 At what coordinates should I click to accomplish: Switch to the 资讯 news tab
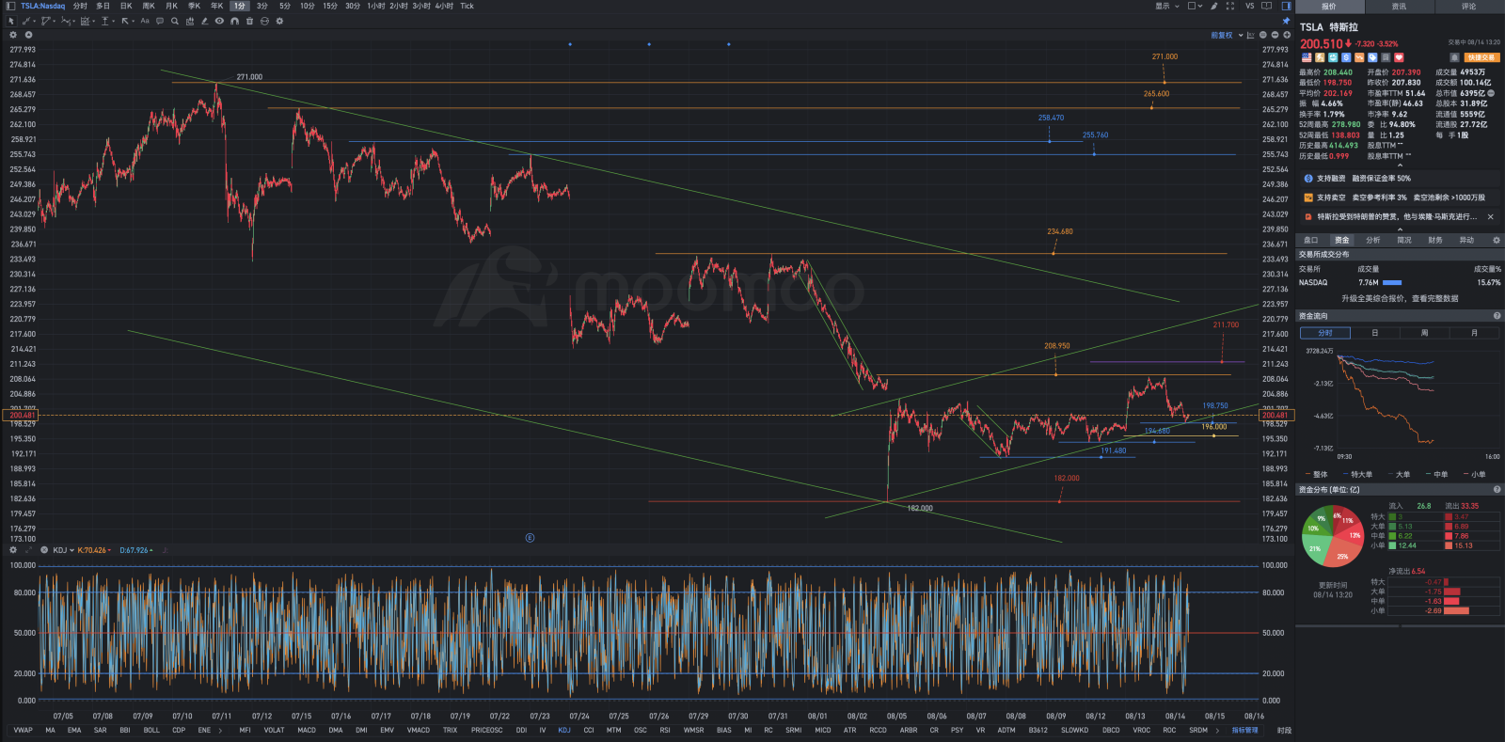pos(1399,6)
